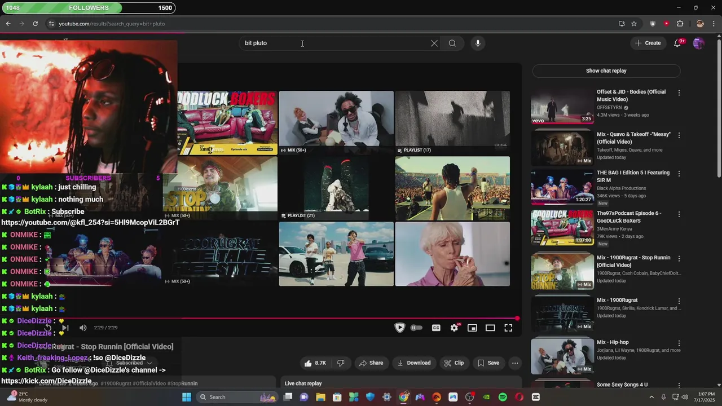This screenshot has width=722, height=406.
Task: Clear the search box with the X
Action: [x=434, y=43]
